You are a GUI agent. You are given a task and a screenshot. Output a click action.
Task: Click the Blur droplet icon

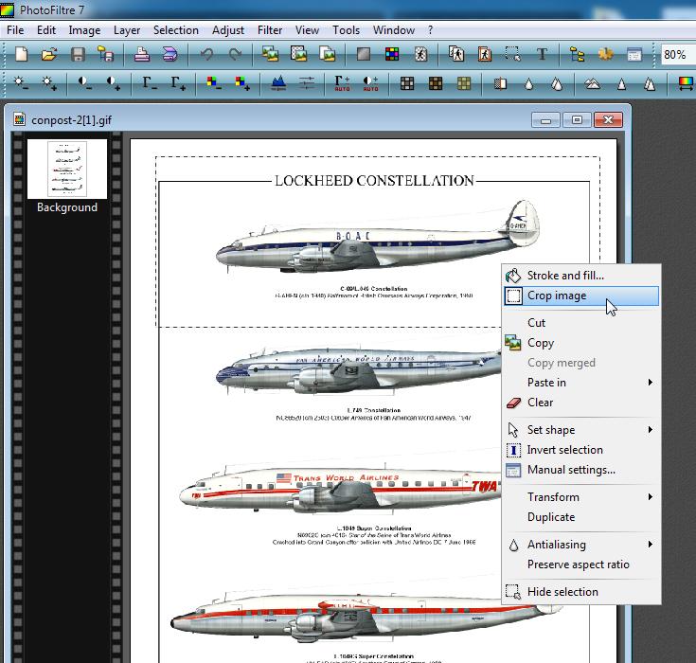tap(528, 83)
